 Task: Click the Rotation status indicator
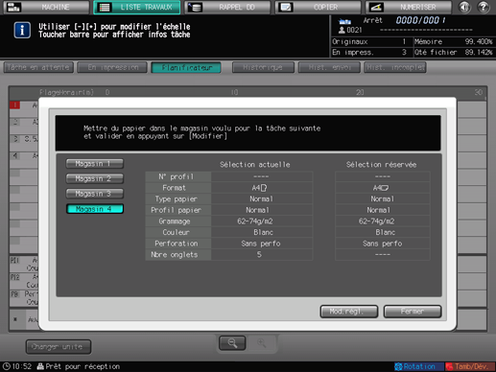tap(418, 366)
